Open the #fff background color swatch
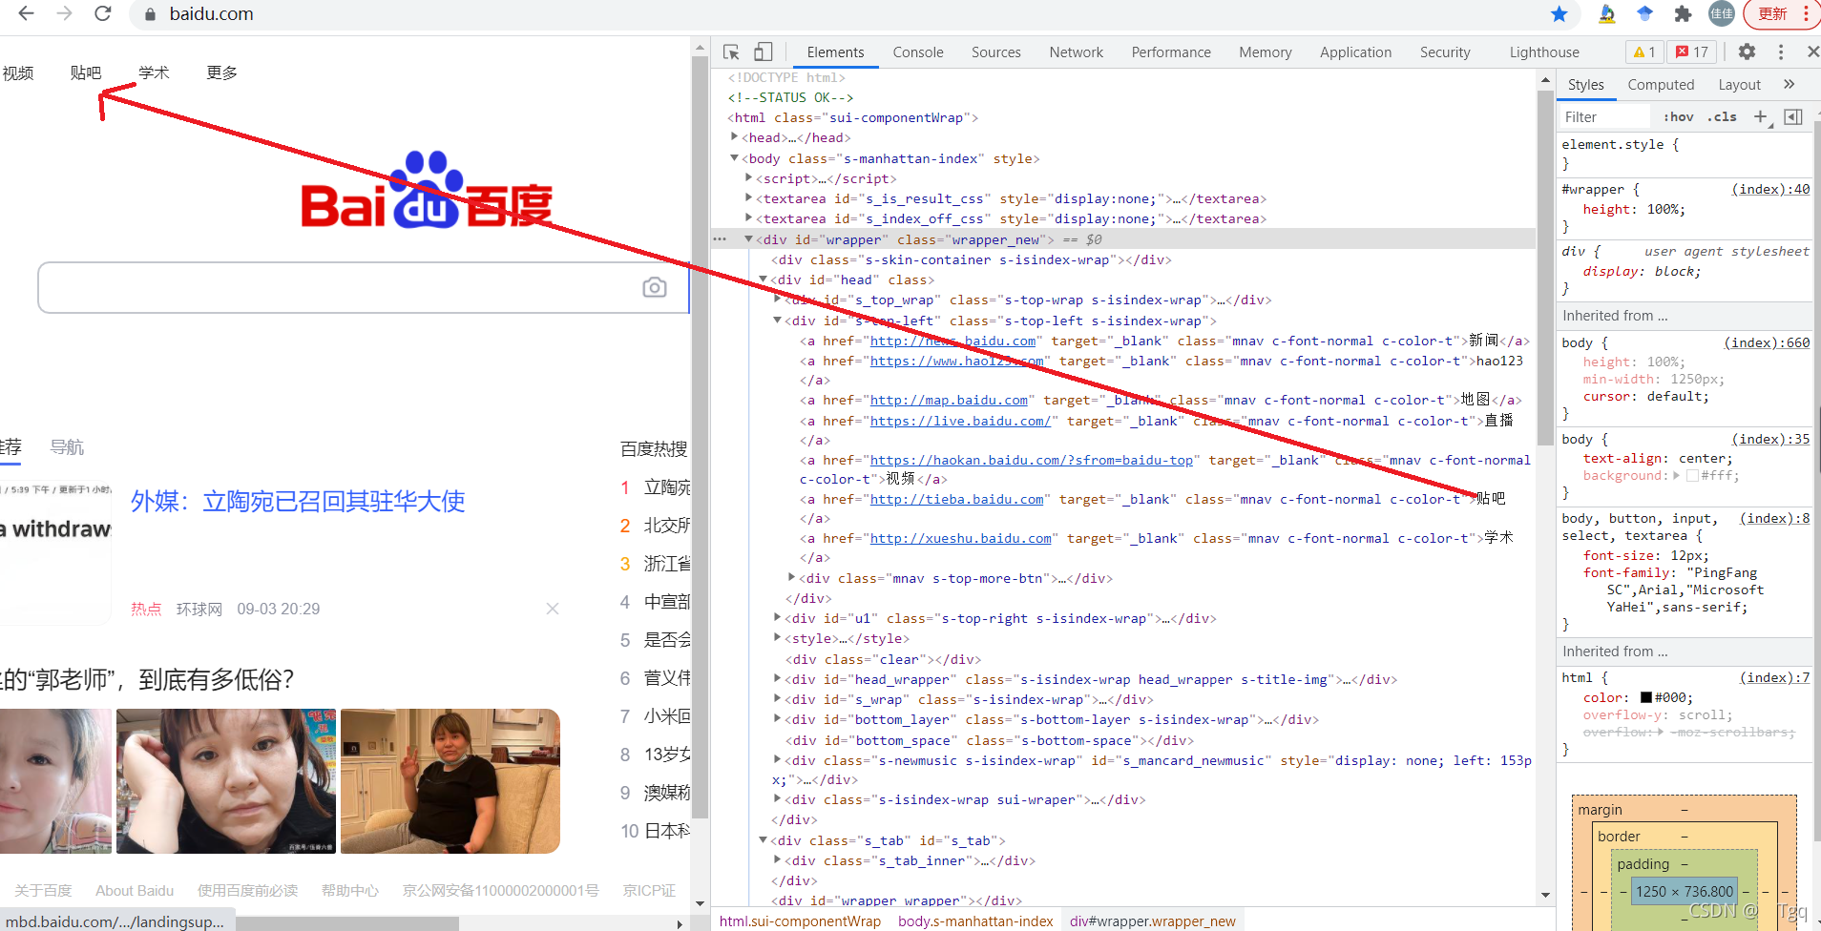 coord(1692,475)
